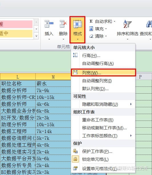
Task: Click the 数据咨询顾问 cell
Action: (x=18, y=138)
